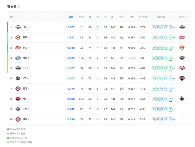Click the blue 한국시리즈 진출 legend swatch

click(8, 129)
